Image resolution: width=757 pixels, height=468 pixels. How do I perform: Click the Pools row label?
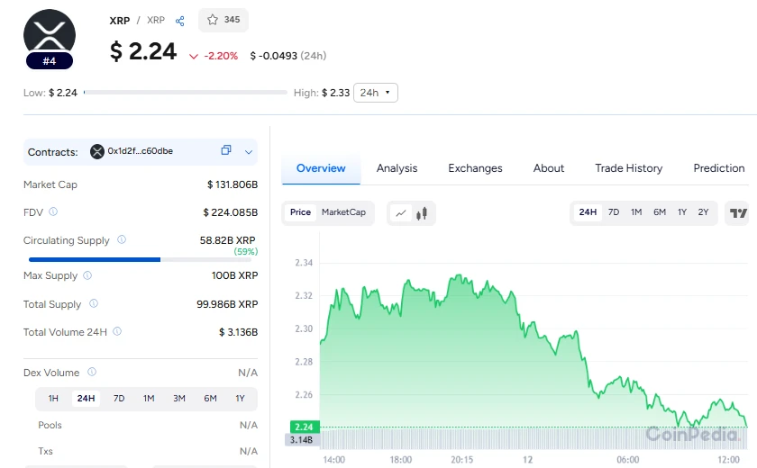point(50,425)
